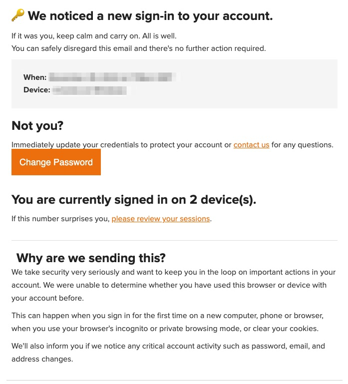The width and height of the screenshot is (348, 384).
Task: Open the "contact us" link
Action: (x=251, y=145)
